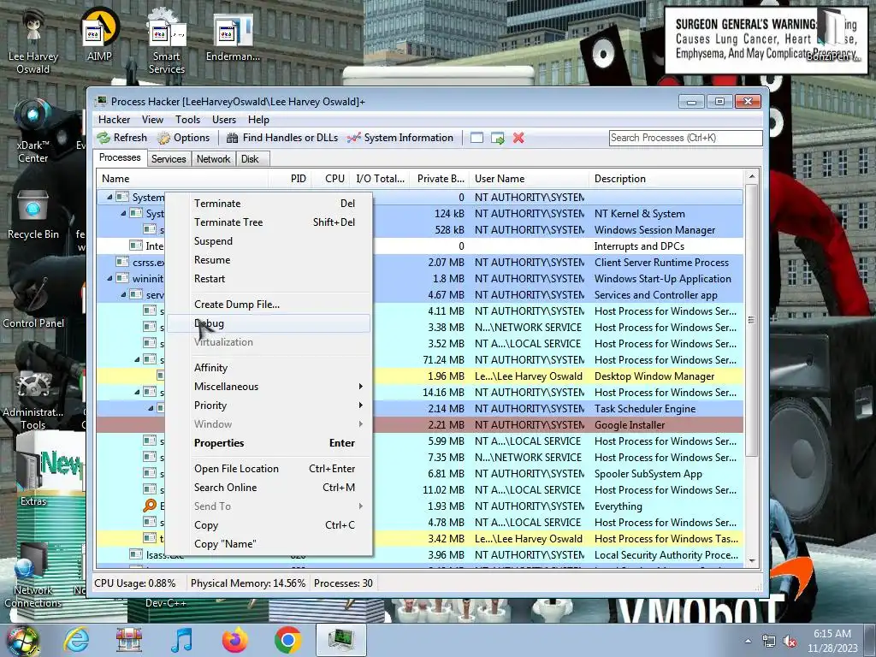Launch Firefox from taskbar
Viewport: 876px width, 657px height.
[x=234, y=640]
